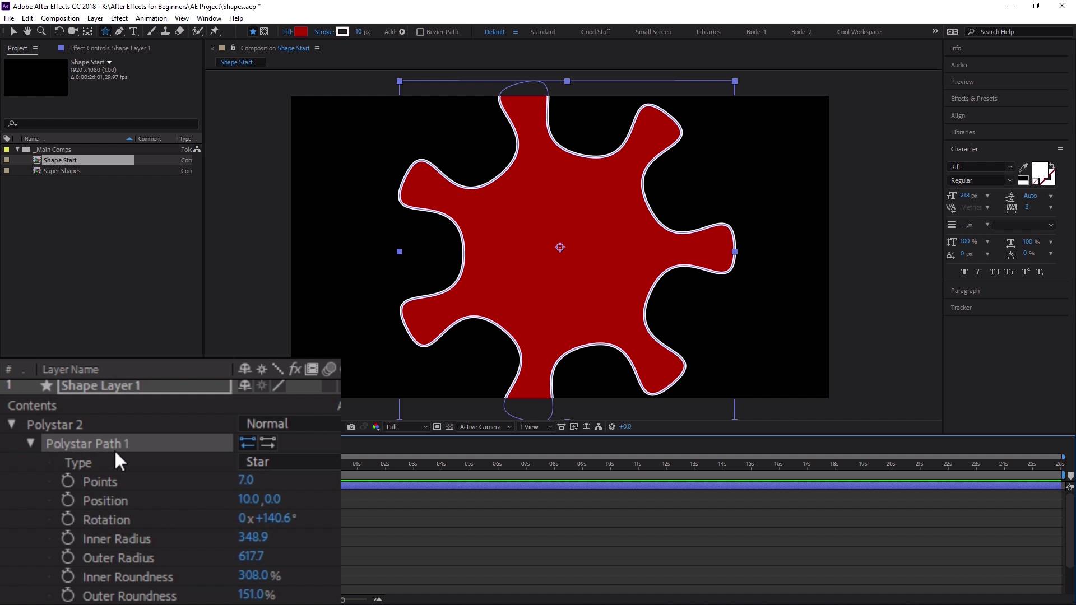This screenshot has height=605, width=1076.
Task: Collapse the Polystar Path 1 properties
Action: pos(31,443)
